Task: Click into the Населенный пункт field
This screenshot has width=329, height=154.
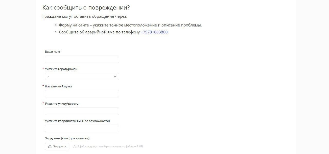Action: tap(82, 94)
